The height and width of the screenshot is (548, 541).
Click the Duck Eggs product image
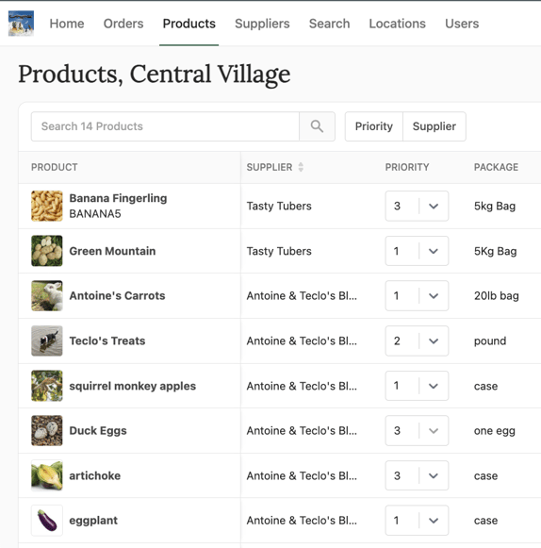(47, 430)
